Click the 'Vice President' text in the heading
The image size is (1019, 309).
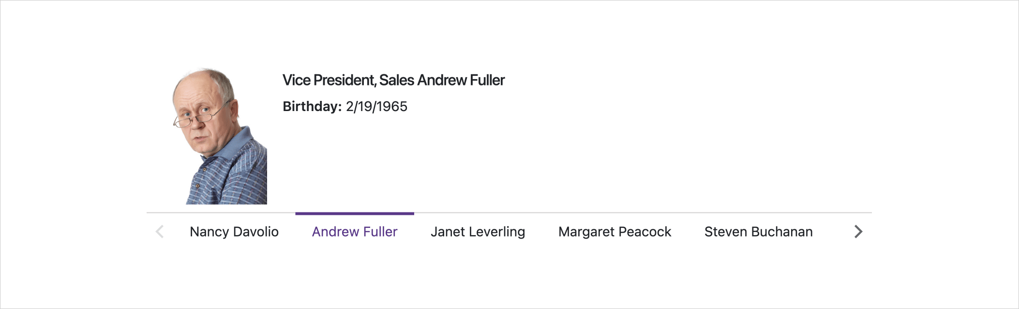[329, 80]
